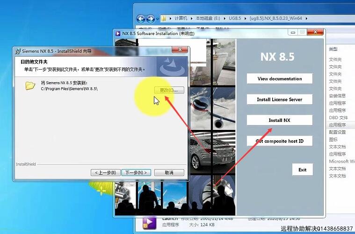Click the DBD 文件 type entry
Image resolution: width=355 pixels, height=234 pixels.
click(x=338, y=118)
